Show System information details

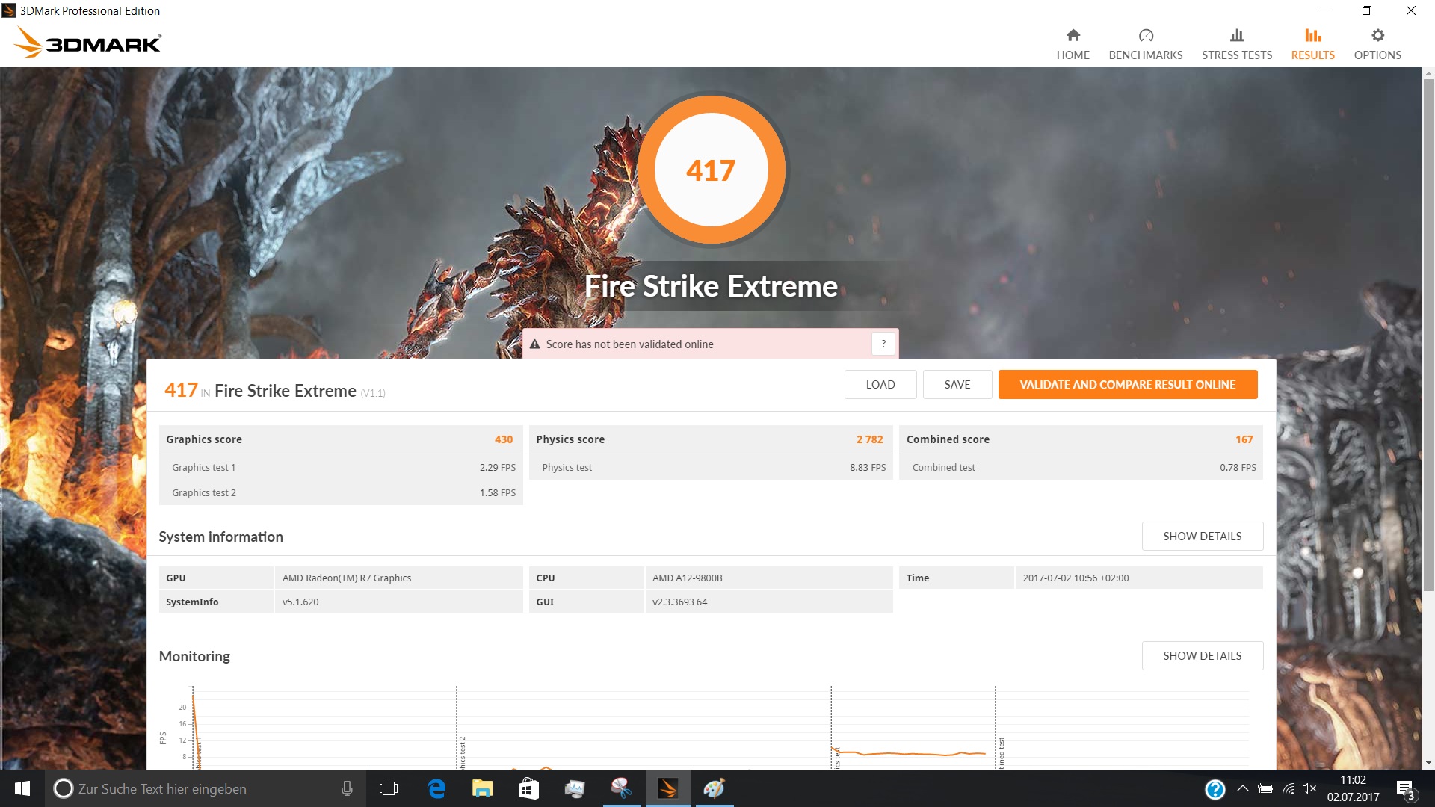1202,537
